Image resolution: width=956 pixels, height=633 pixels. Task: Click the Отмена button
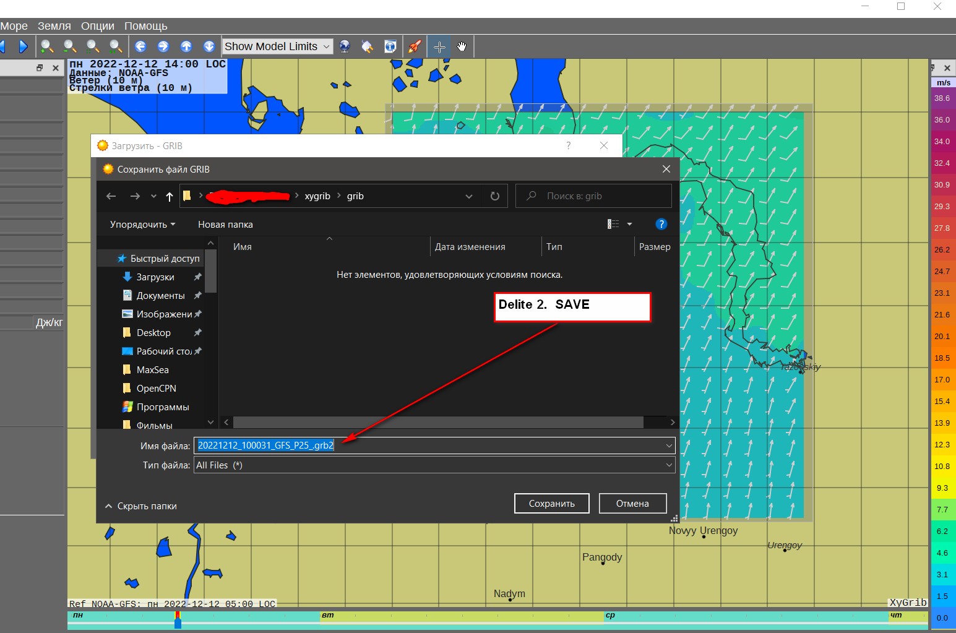click(632, 504)
